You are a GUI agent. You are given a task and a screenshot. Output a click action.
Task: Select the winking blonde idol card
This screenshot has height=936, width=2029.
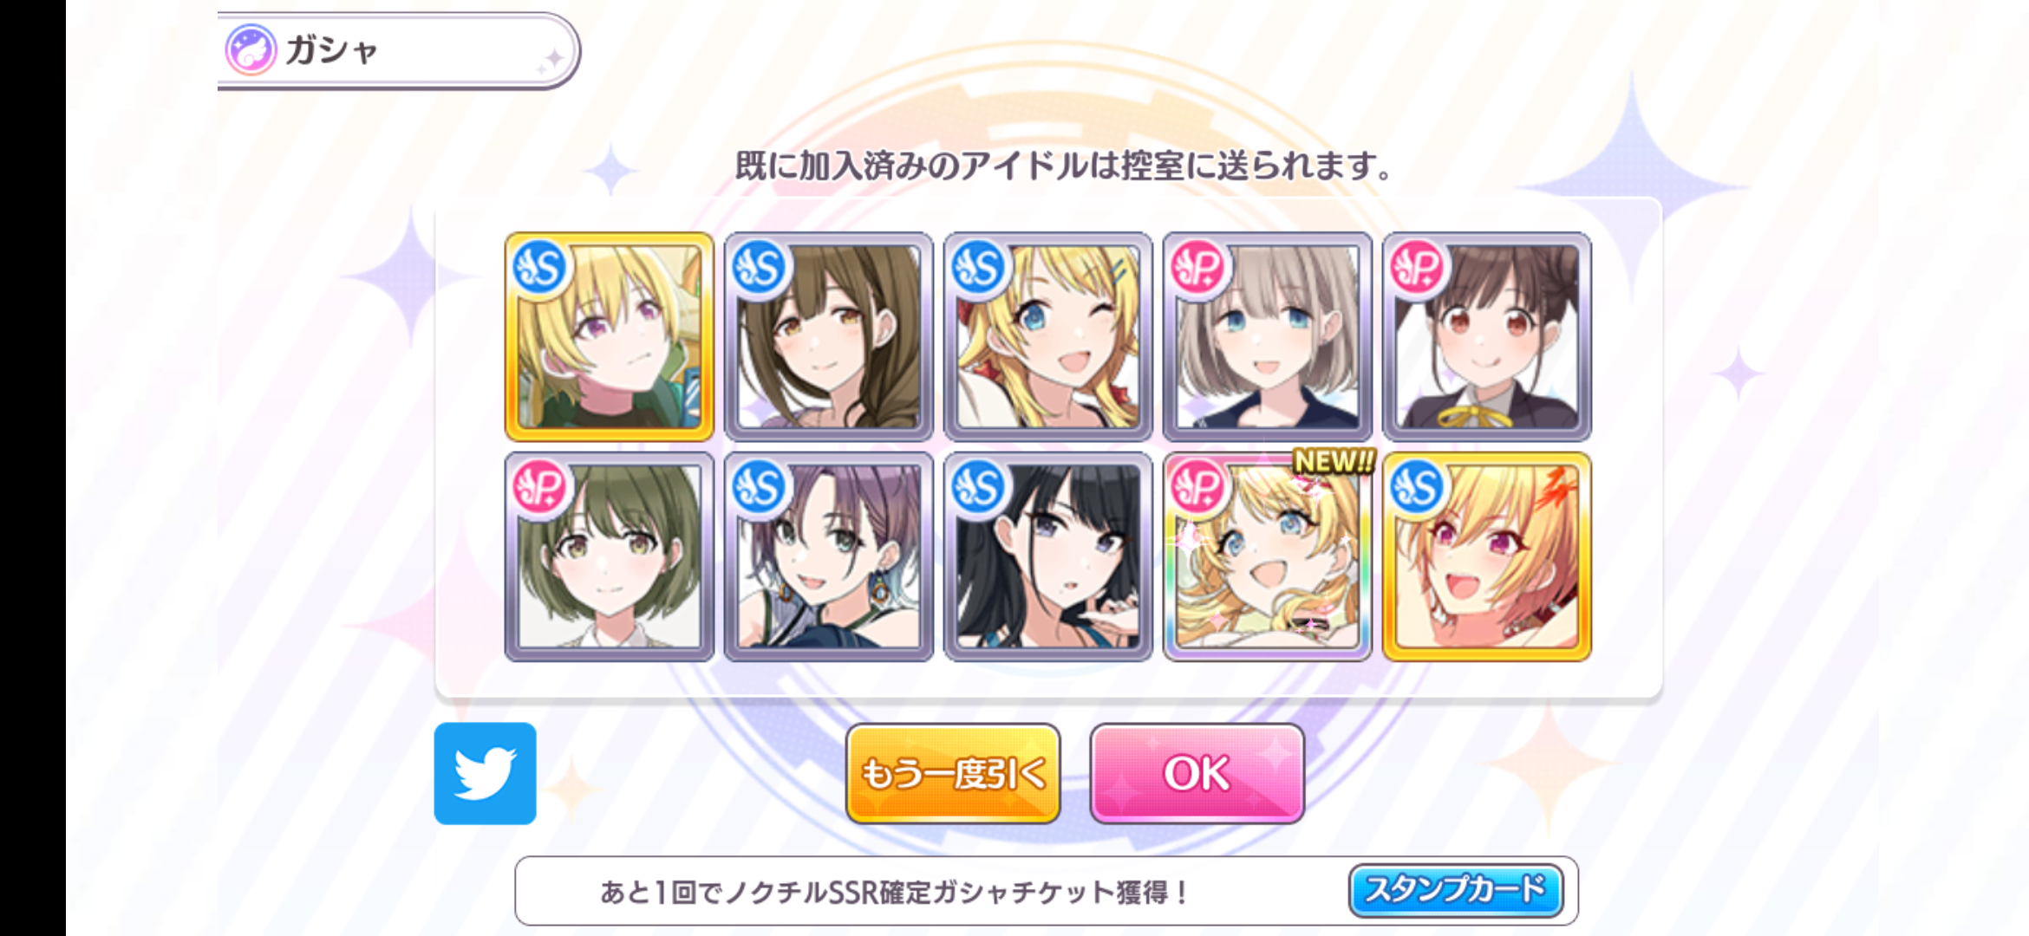[1047, 336]
